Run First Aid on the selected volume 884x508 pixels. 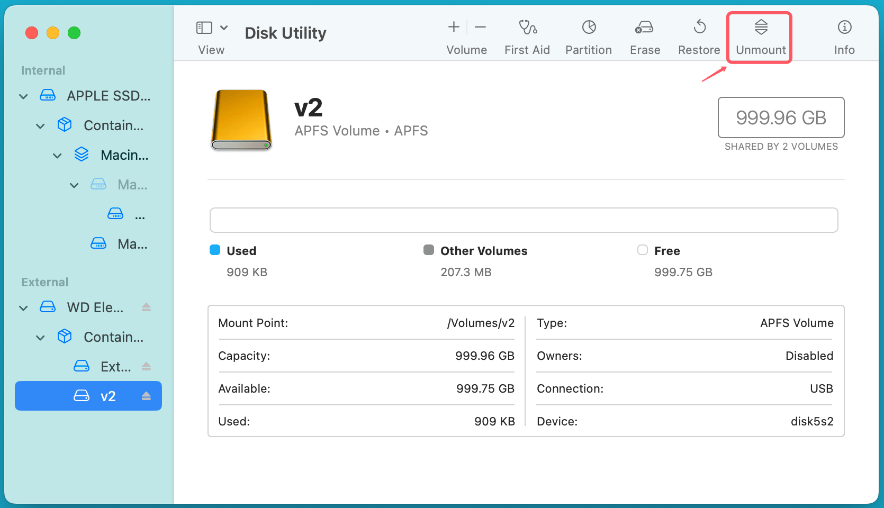(527, 36)
